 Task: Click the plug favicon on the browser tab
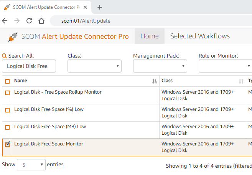[7, 7]
